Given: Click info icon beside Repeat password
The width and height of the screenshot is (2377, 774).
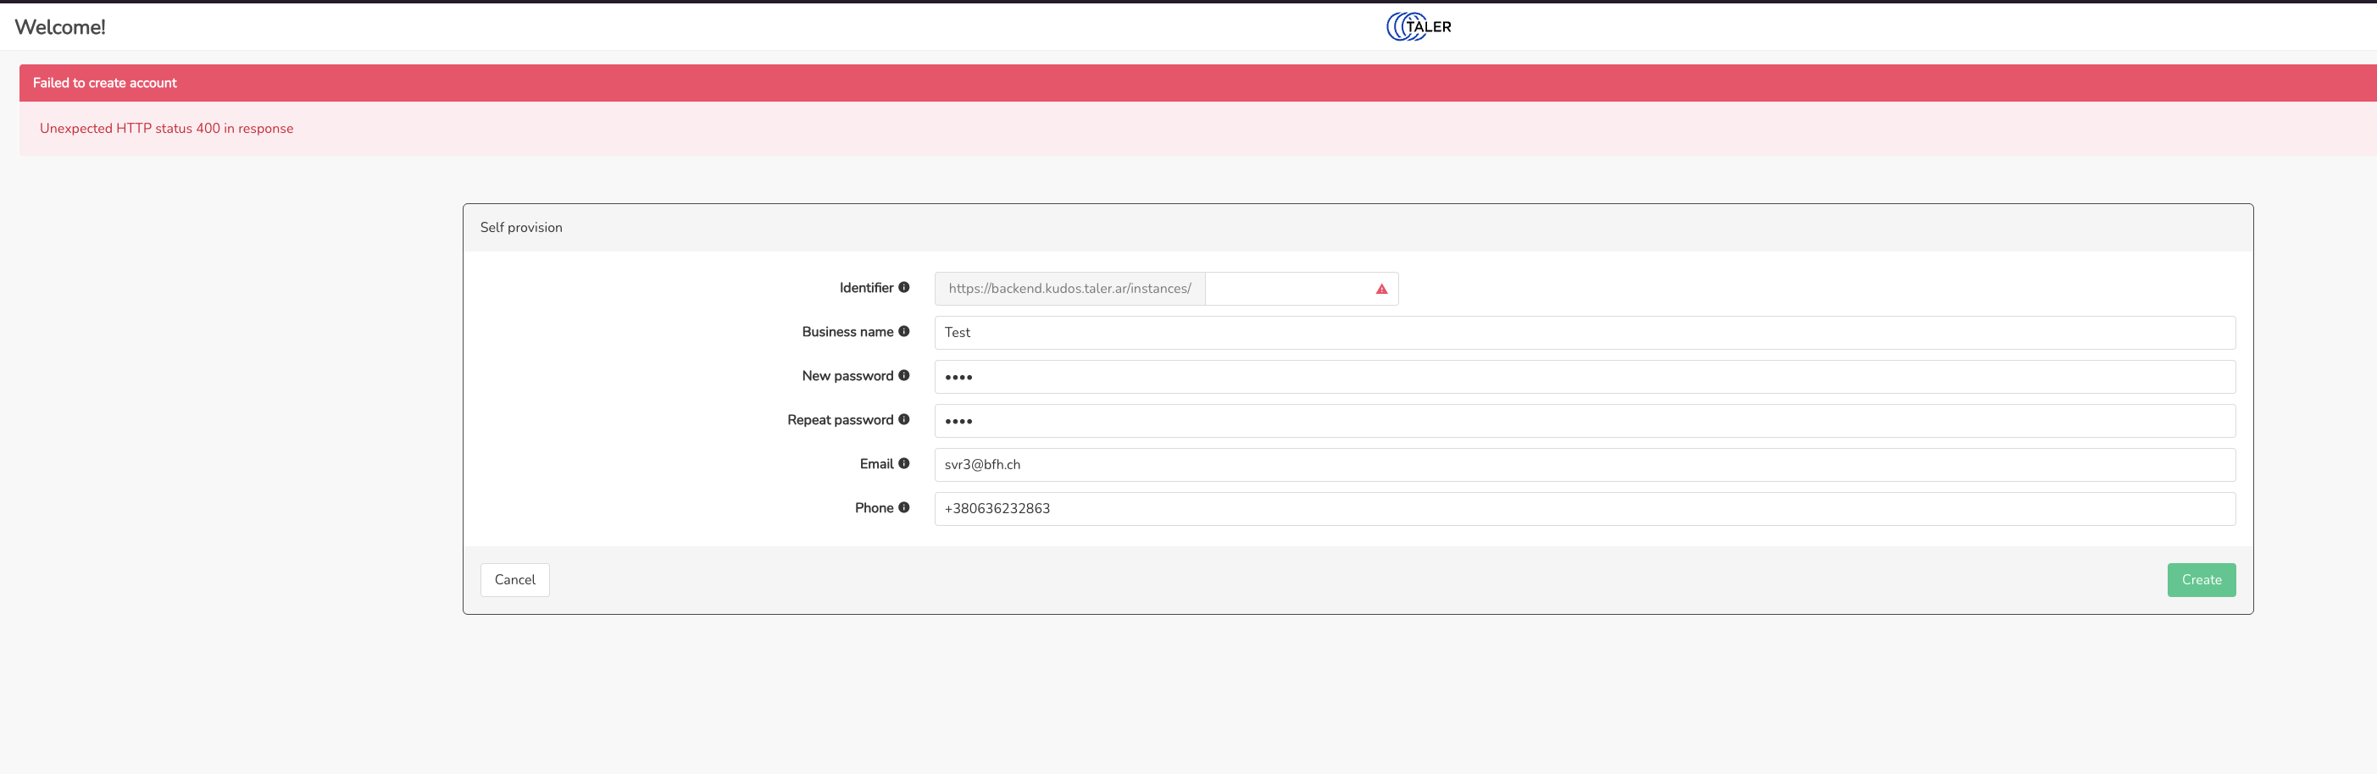Looking at the screenshot, I should click(x=904, y=420).
